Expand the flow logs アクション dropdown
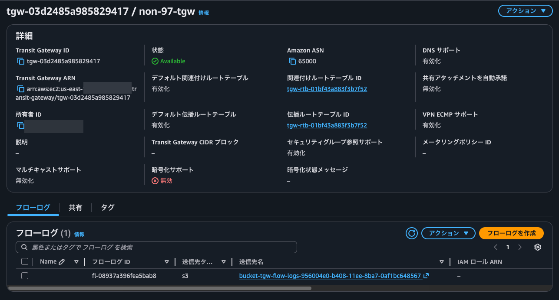Viewport: 559px width, 300px height. (448, 233)
